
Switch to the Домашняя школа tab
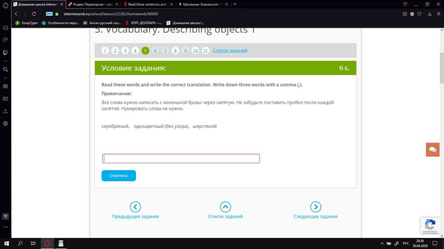(x=38, y=4)
